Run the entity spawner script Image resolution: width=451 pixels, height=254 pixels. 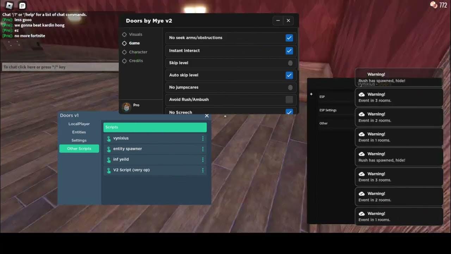[x=155, y=149]
